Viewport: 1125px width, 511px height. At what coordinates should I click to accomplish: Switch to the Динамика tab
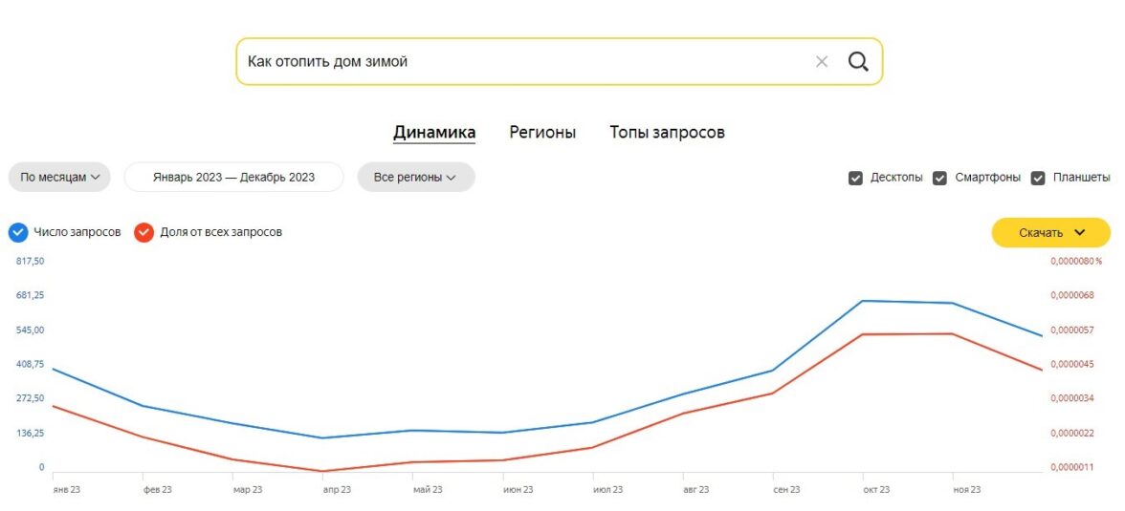coord(434,133)
